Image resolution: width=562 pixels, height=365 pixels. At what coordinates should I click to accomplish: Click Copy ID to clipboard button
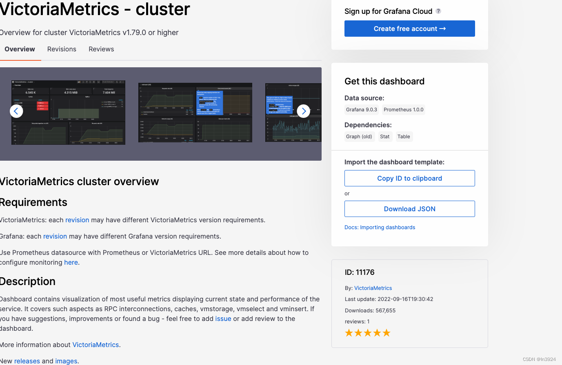410,178
